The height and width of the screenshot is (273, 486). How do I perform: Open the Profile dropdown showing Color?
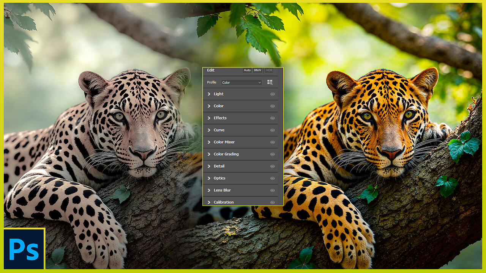(242, 82)
